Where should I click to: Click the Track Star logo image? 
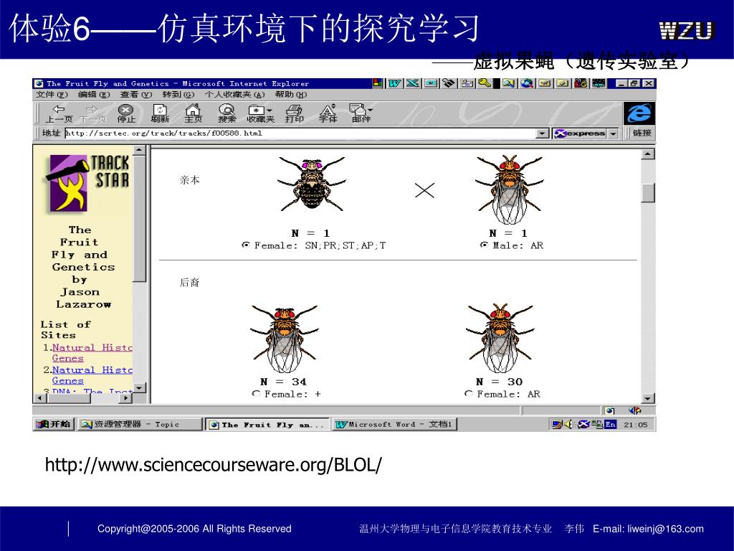pyautogui.click(x=87, y=183)
